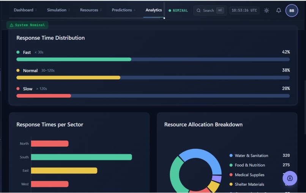
Task: Click the green Fast legend dot
Action: coord(18,52)
